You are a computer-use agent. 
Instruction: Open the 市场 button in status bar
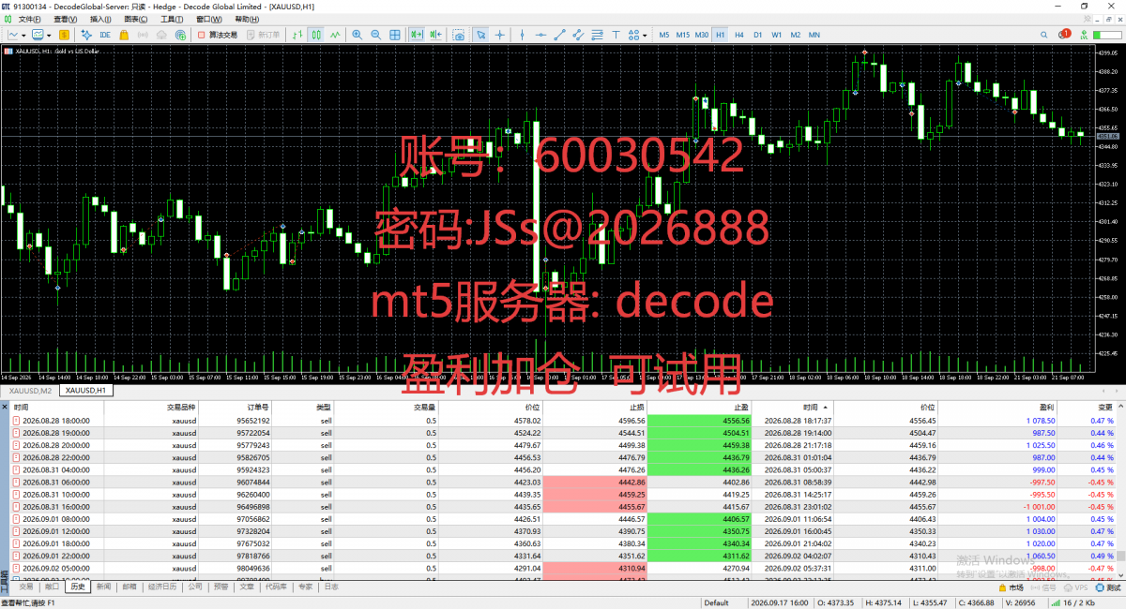[x=1011, y=588]
